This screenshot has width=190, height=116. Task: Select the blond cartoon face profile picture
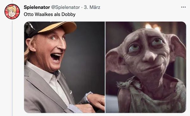(12, 12)
